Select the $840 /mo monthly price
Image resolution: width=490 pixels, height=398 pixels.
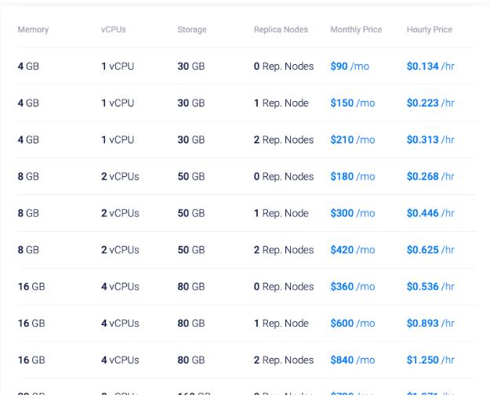(x=353, y=360)
